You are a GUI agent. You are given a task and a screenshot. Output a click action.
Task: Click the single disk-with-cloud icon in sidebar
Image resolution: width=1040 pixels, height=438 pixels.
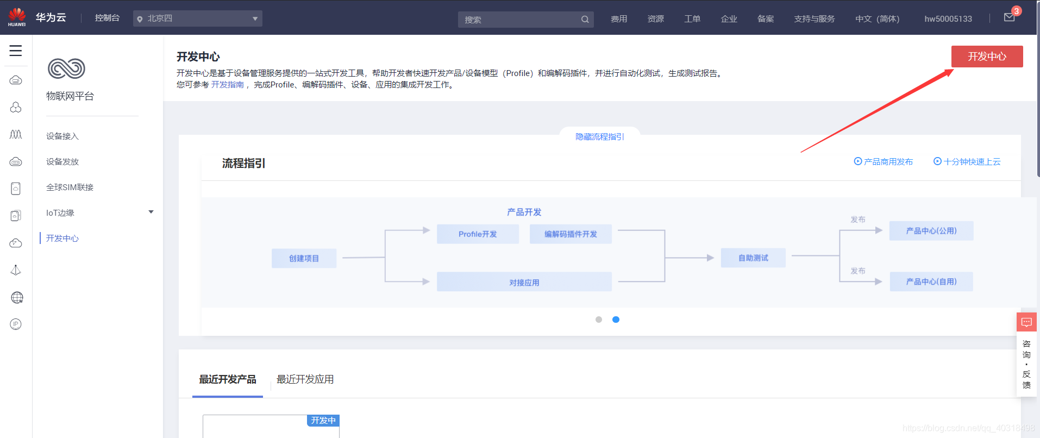16,189
